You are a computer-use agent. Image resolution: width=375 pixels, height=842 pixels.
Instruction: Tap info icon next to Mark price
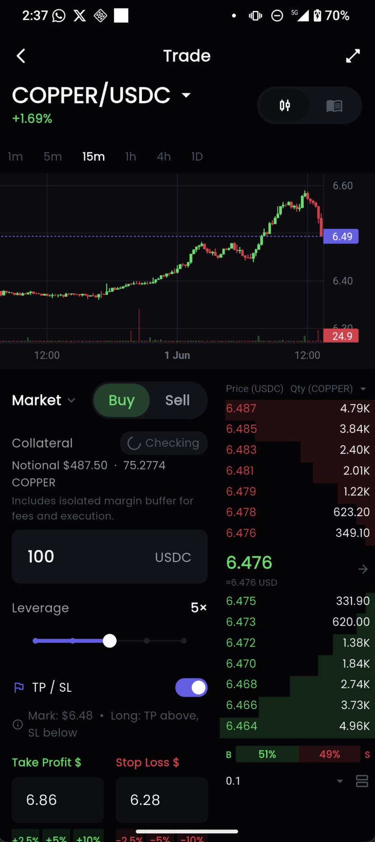18,724
